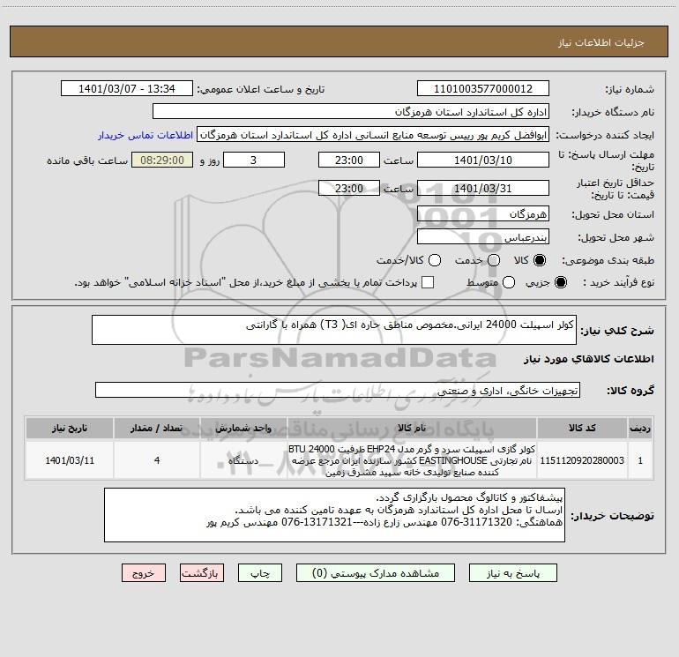The height and width of the screenshot is (657, 679).
Task: Click the پاسخ به نیاز button
Action: coord(512,573)
